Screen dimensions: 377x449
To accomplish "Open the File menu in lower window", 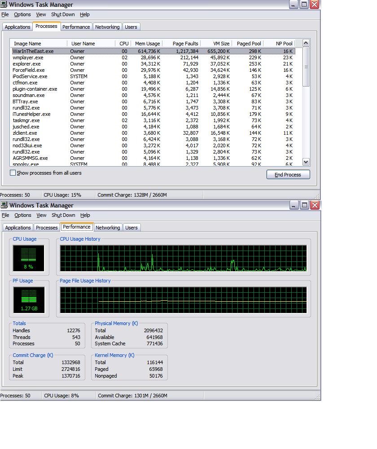I will 5,215.
